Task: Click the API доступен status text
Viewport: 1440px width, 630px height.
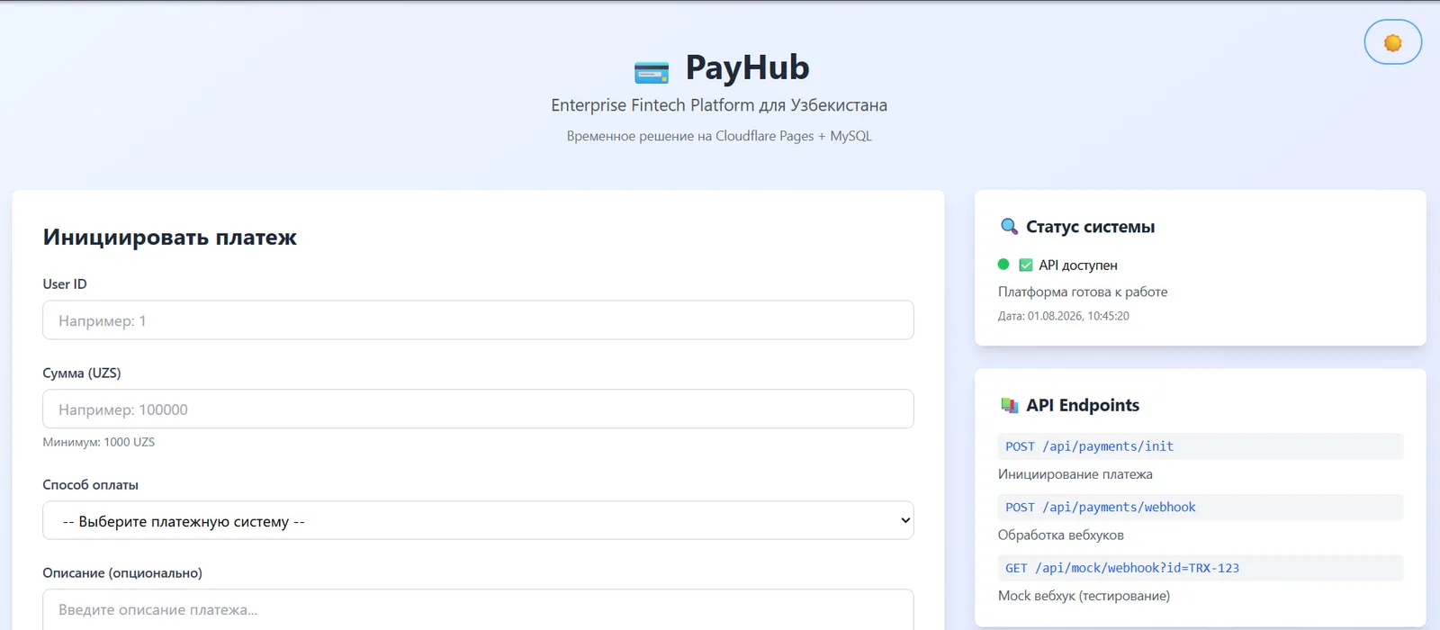Action: point(1078,265)
